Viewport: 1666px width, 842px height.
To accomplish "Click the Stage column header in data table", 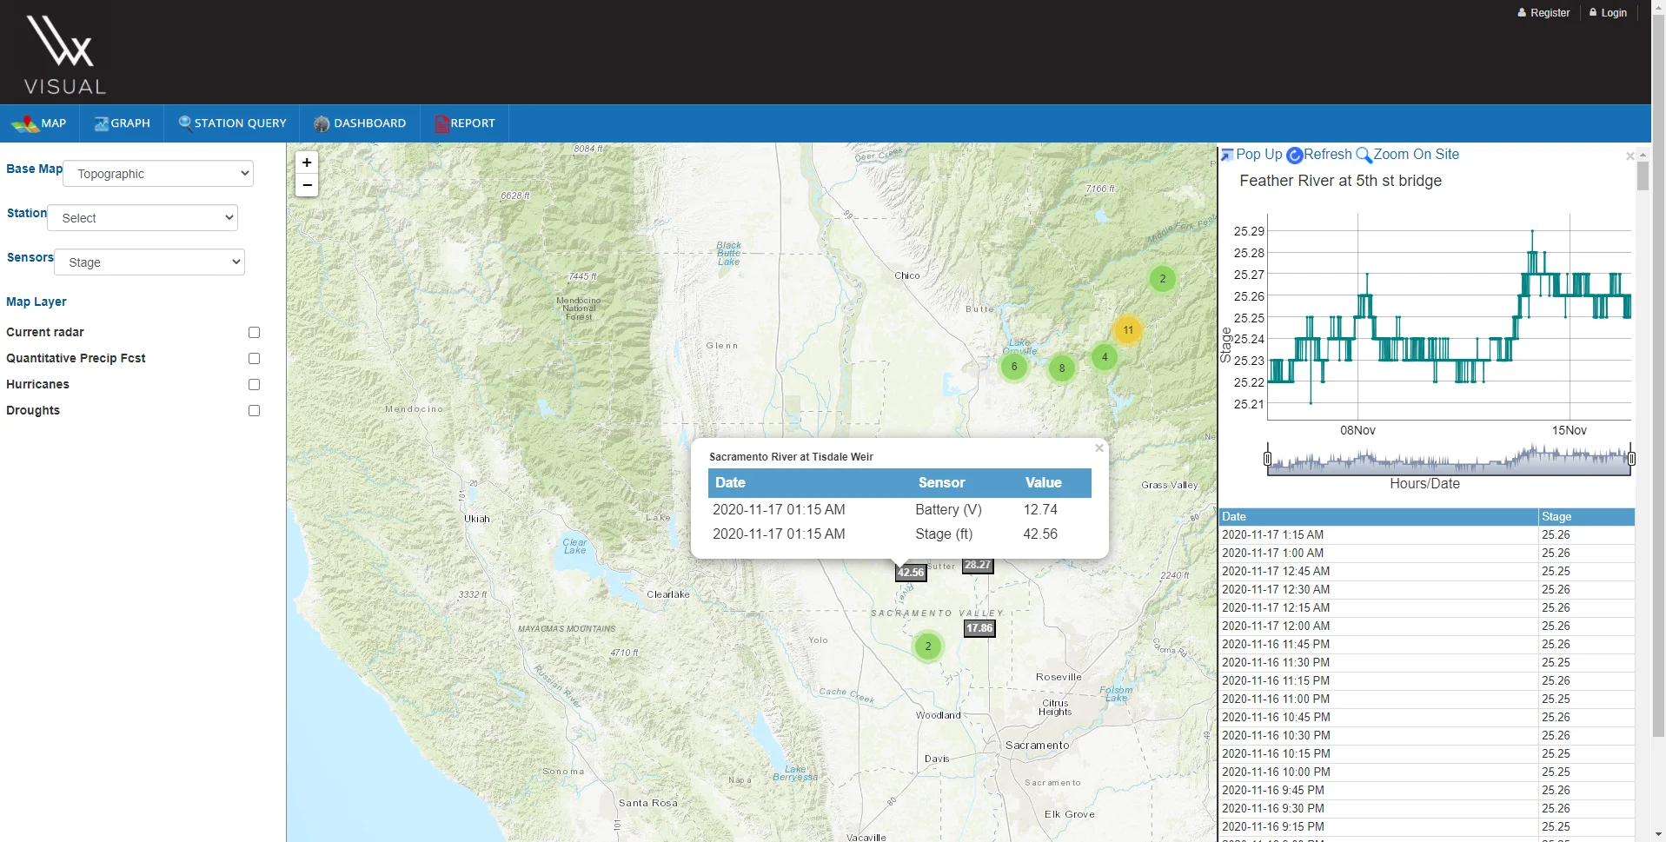I will coord(1587,517).
